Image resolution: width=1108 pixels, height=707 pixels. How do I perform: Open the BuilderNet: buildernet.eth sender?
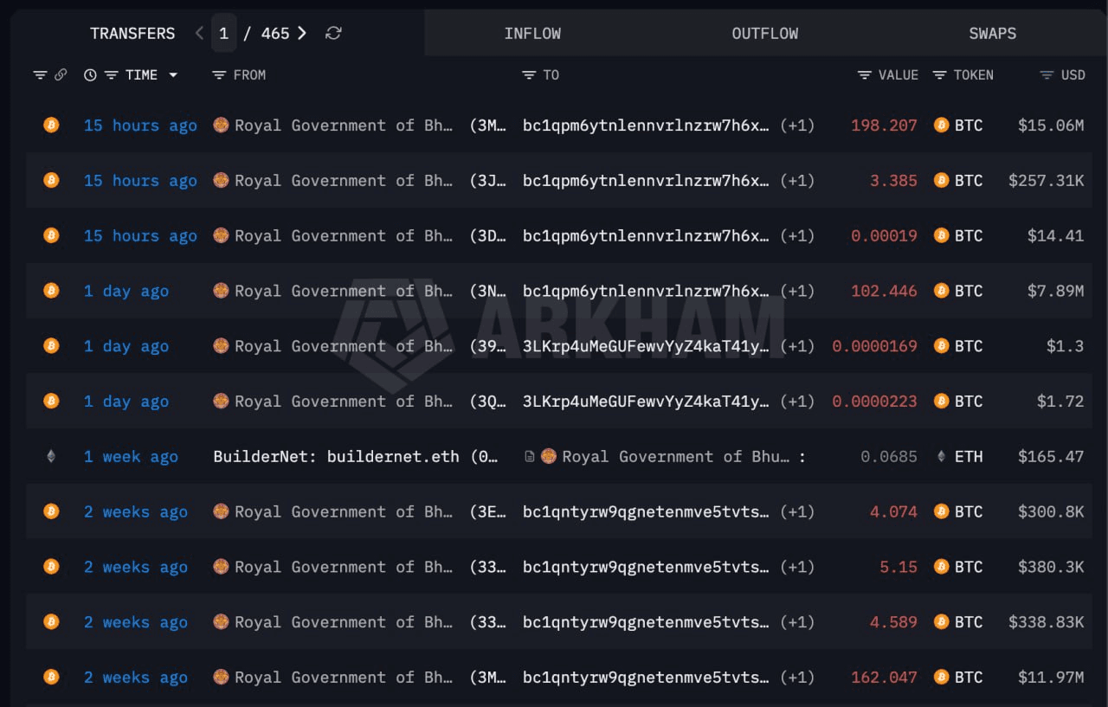coord(336,457)
